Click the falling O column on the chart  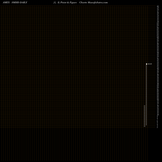[x=145, y=116]
